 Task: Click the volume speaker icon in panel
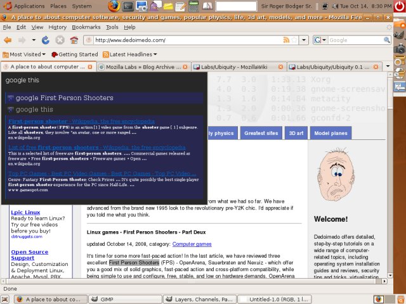point(335,6)
